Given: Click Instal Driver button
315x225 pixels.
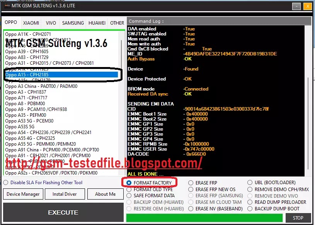Looking at the screenshot, I should 65,194.
